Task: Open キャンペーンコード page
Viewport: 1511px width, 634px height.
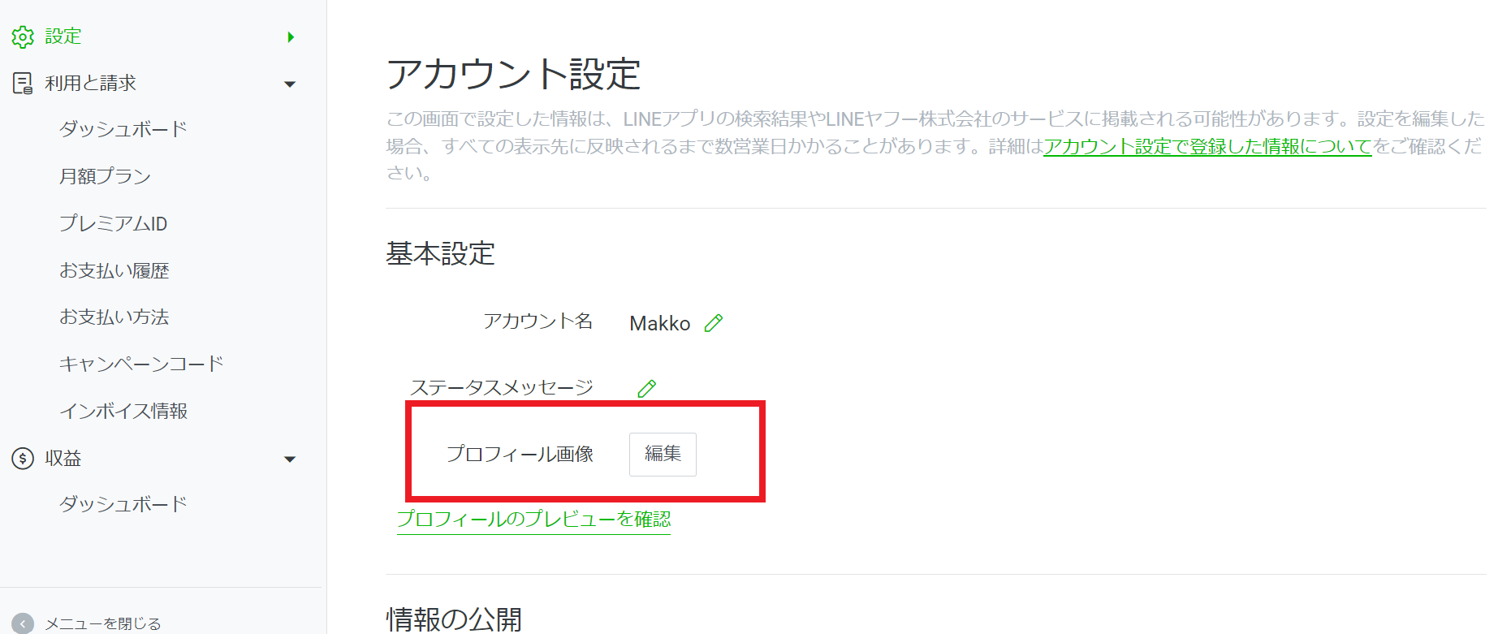Action: point(141,364)
